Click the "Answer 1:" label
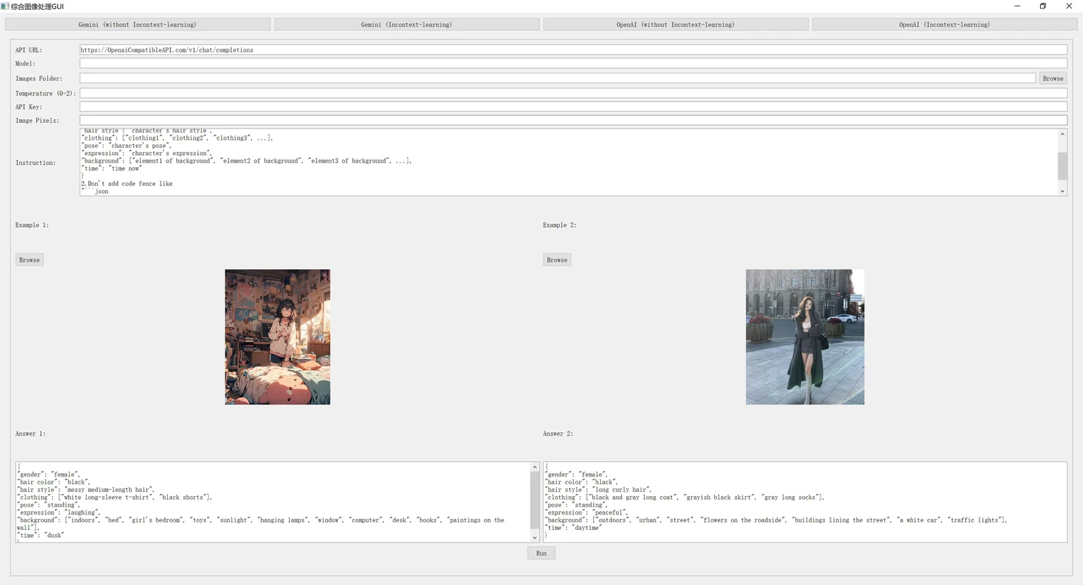The width and height of the screenshot is (1083, 585). [x=30, y=433]
